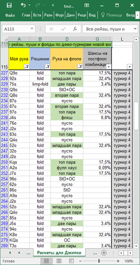Image resolution: width=140 pixels, height=265 pixels.
Task: Switch to Normal view in status bar
Action: [46, 261]
